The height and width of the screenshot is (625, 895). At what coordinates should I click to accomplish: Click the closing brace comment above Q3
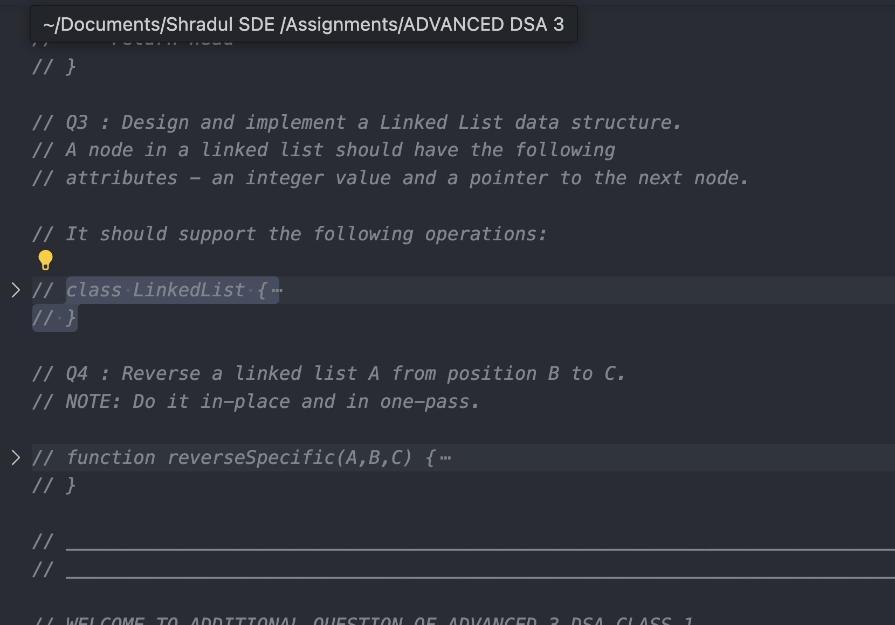[70, 67]
